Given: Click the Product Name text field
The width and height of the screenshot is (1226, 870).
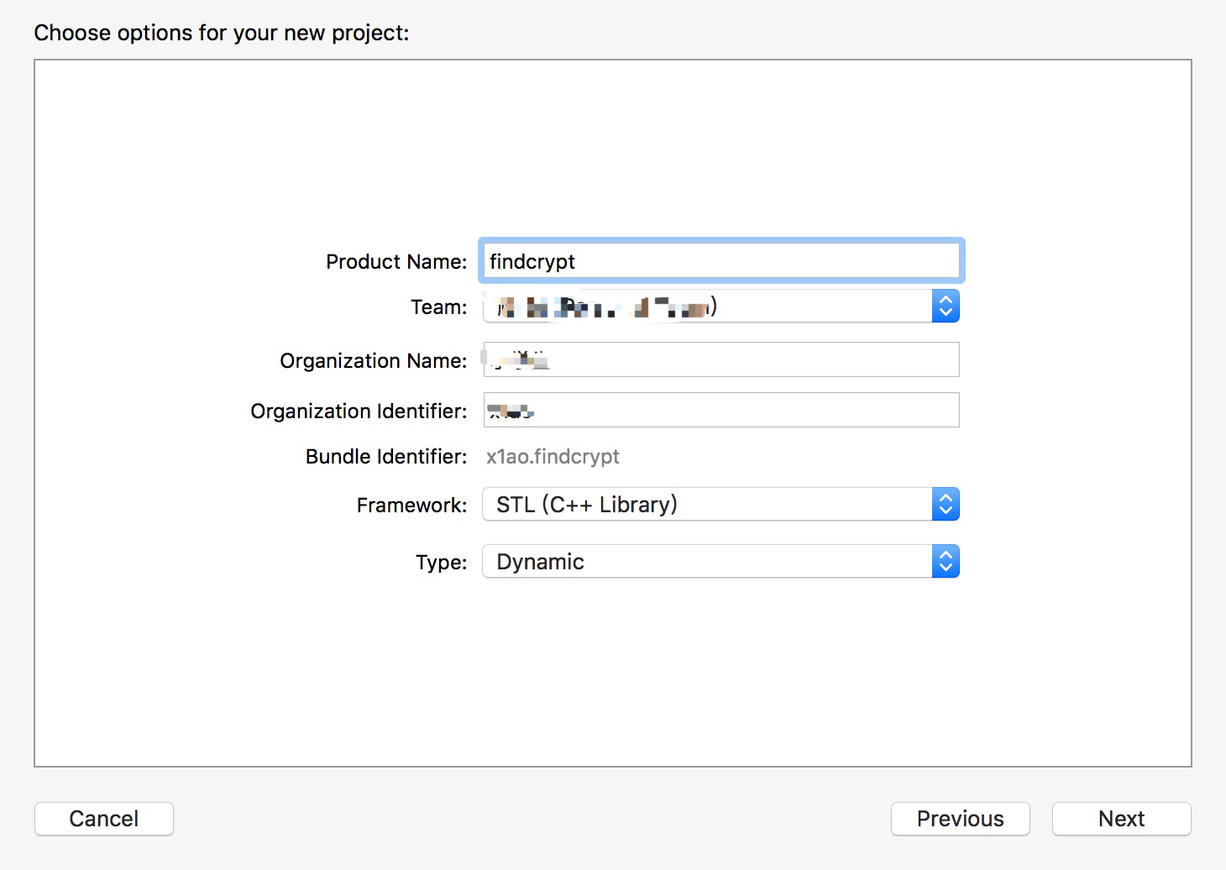Looking at the screenshot, I should click(x=720, y=261).
